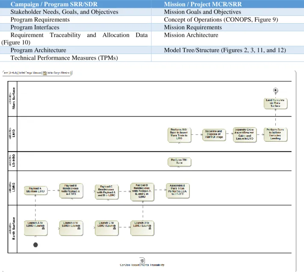
Task: Click 'Requirement Traceability and Allocation Data' cell
Action: point(76,39)
